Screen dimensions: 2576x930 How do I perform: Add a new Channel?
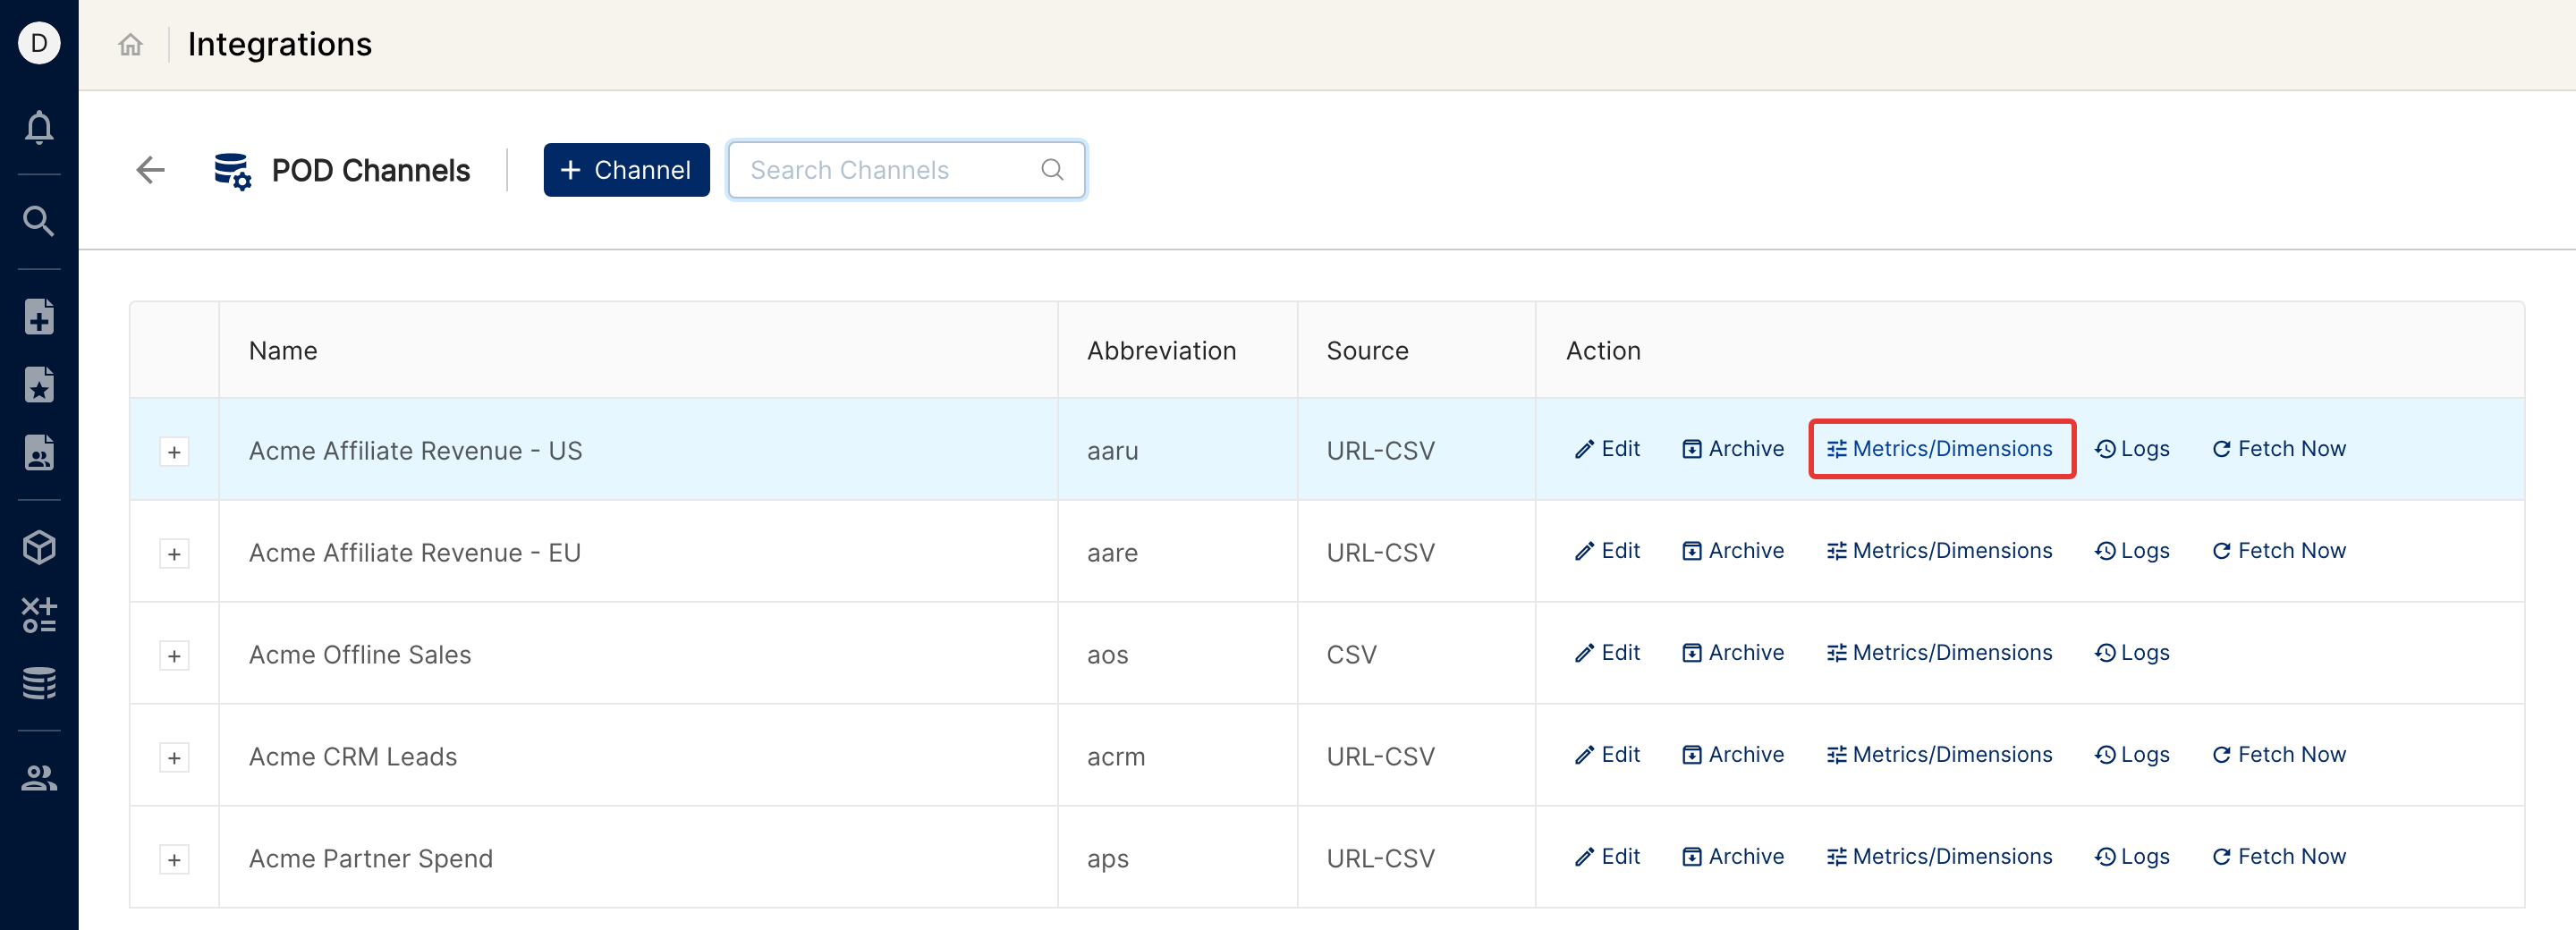626,170
